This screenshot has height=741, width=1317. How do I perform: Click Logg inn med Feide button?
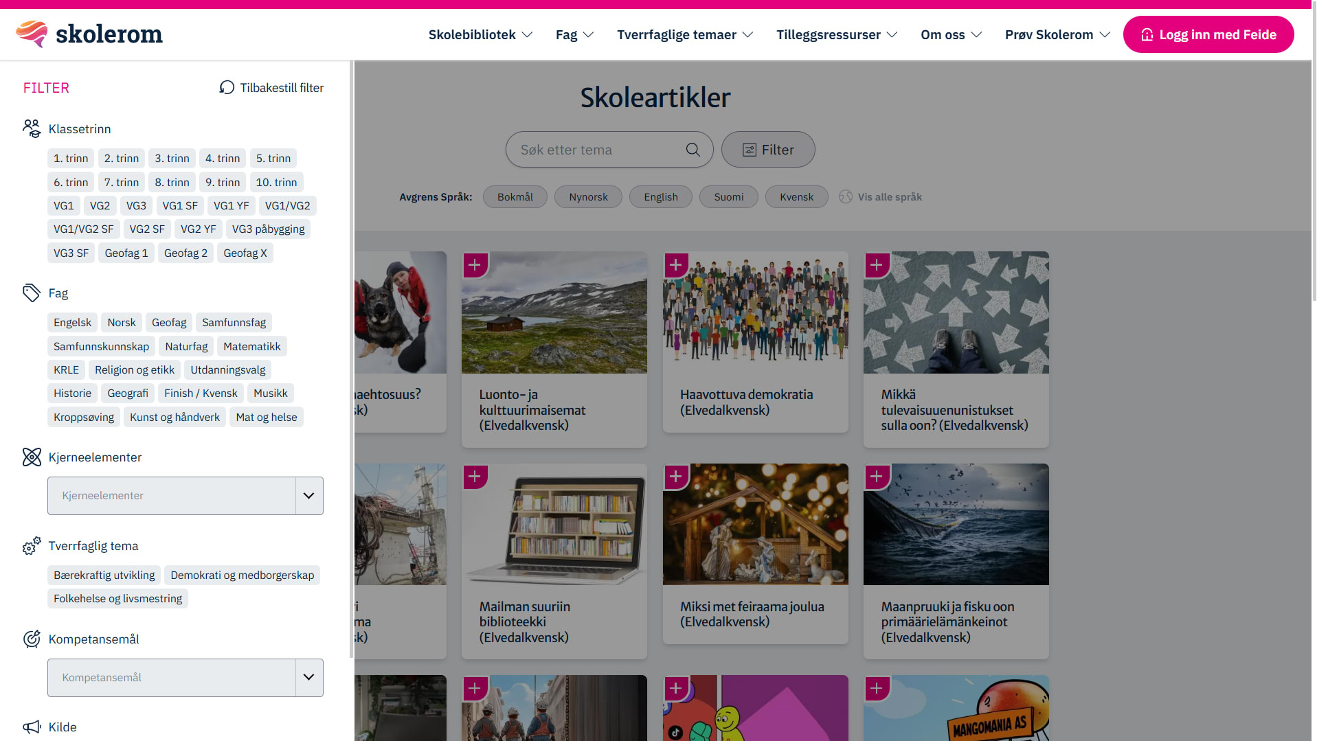tap(1208, 34)
